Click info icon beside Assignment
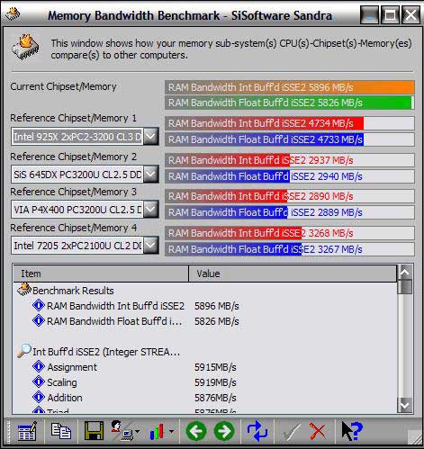This screenshot has height=449, width=424. [39, 366]
